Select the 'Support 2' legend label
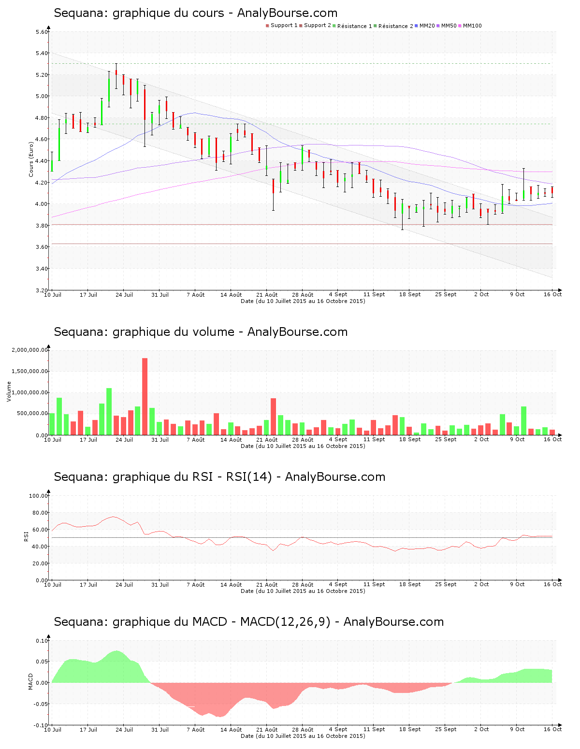This screenshot has width=580, height=749. point(318,26)
